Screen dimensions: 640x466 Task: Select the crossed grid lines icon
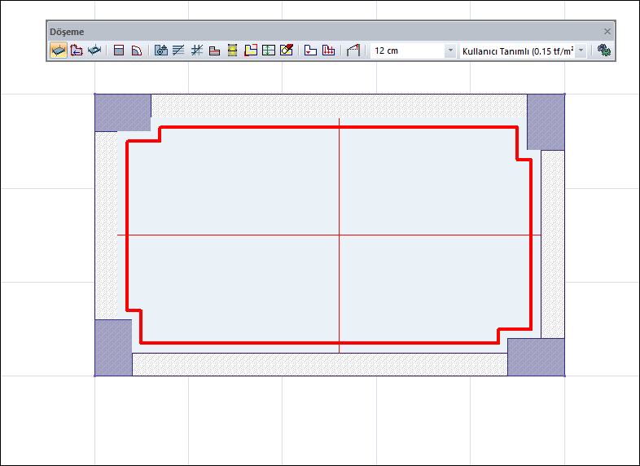197,51
